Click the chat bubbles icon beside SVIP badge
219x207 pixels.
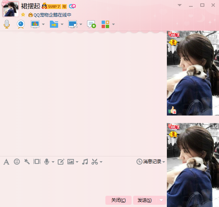click(x=72, y=6)
